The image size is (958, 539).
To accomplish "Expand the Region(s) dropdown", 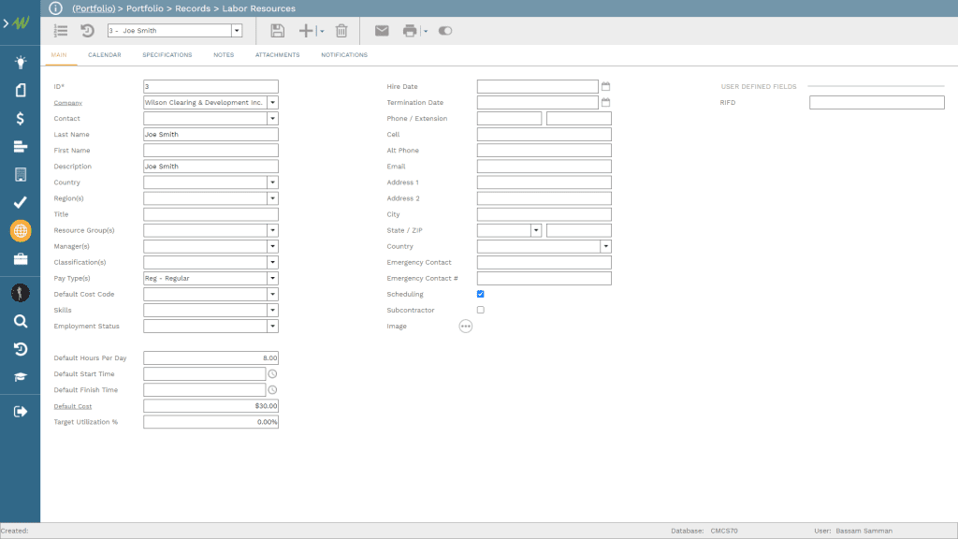I will click(272, 198).
